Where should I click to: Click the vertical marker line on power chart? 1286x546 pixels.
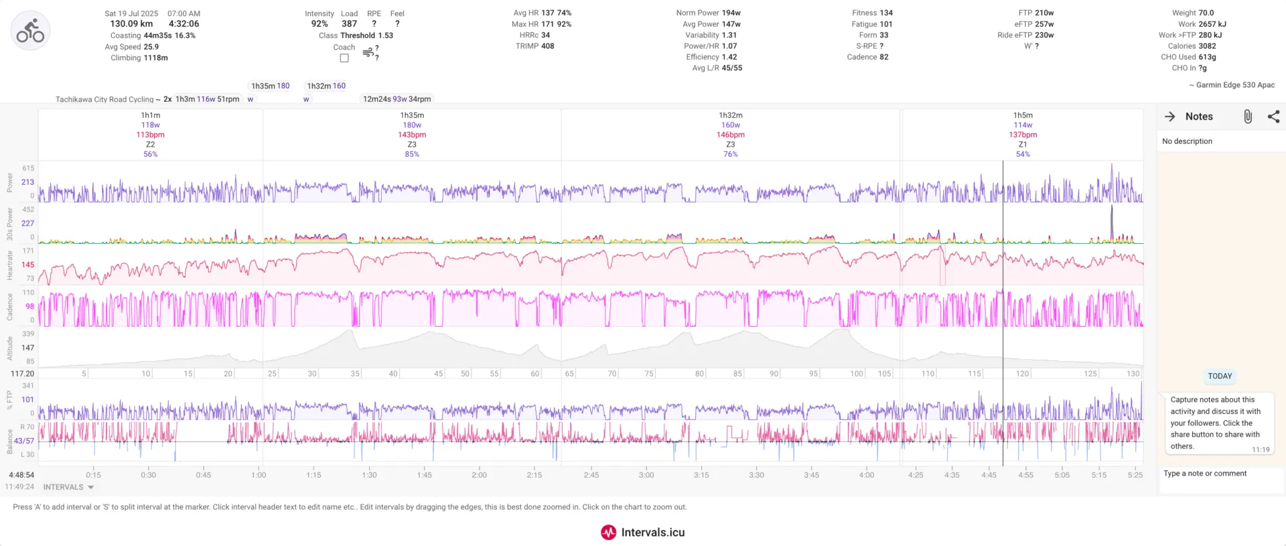coord(1003,182)
